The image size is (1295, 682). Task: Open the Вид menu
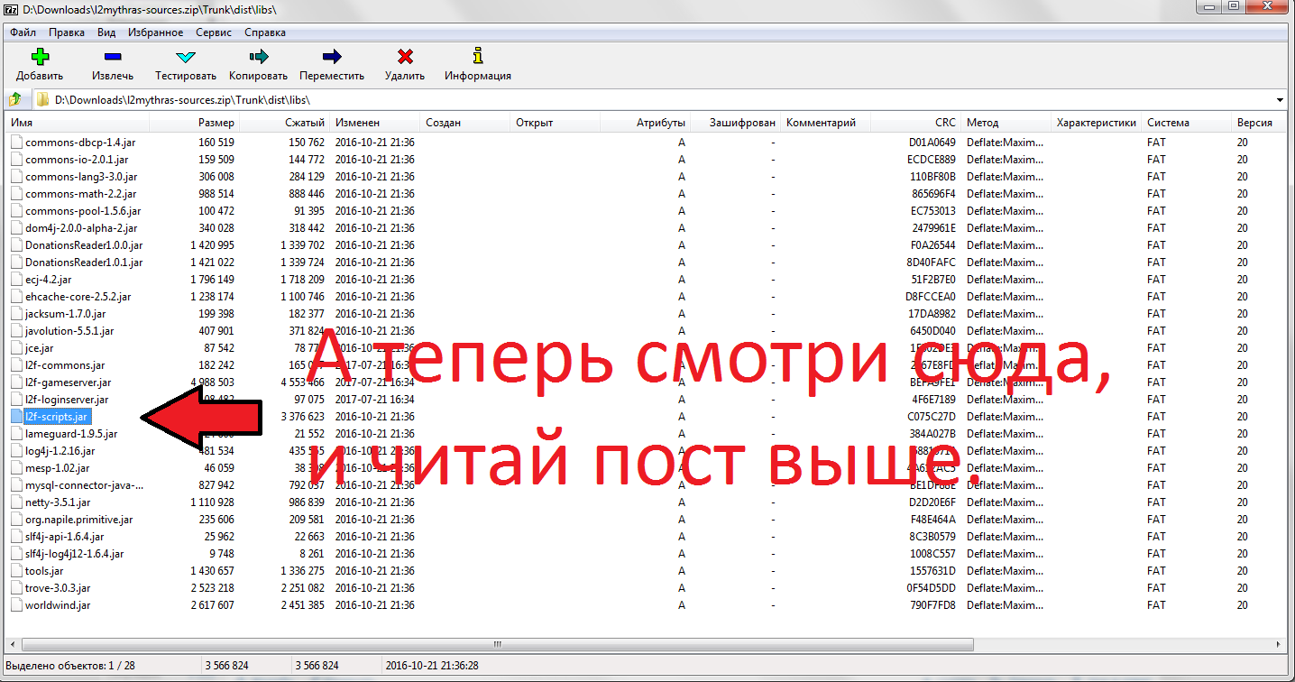click(106, 32)
